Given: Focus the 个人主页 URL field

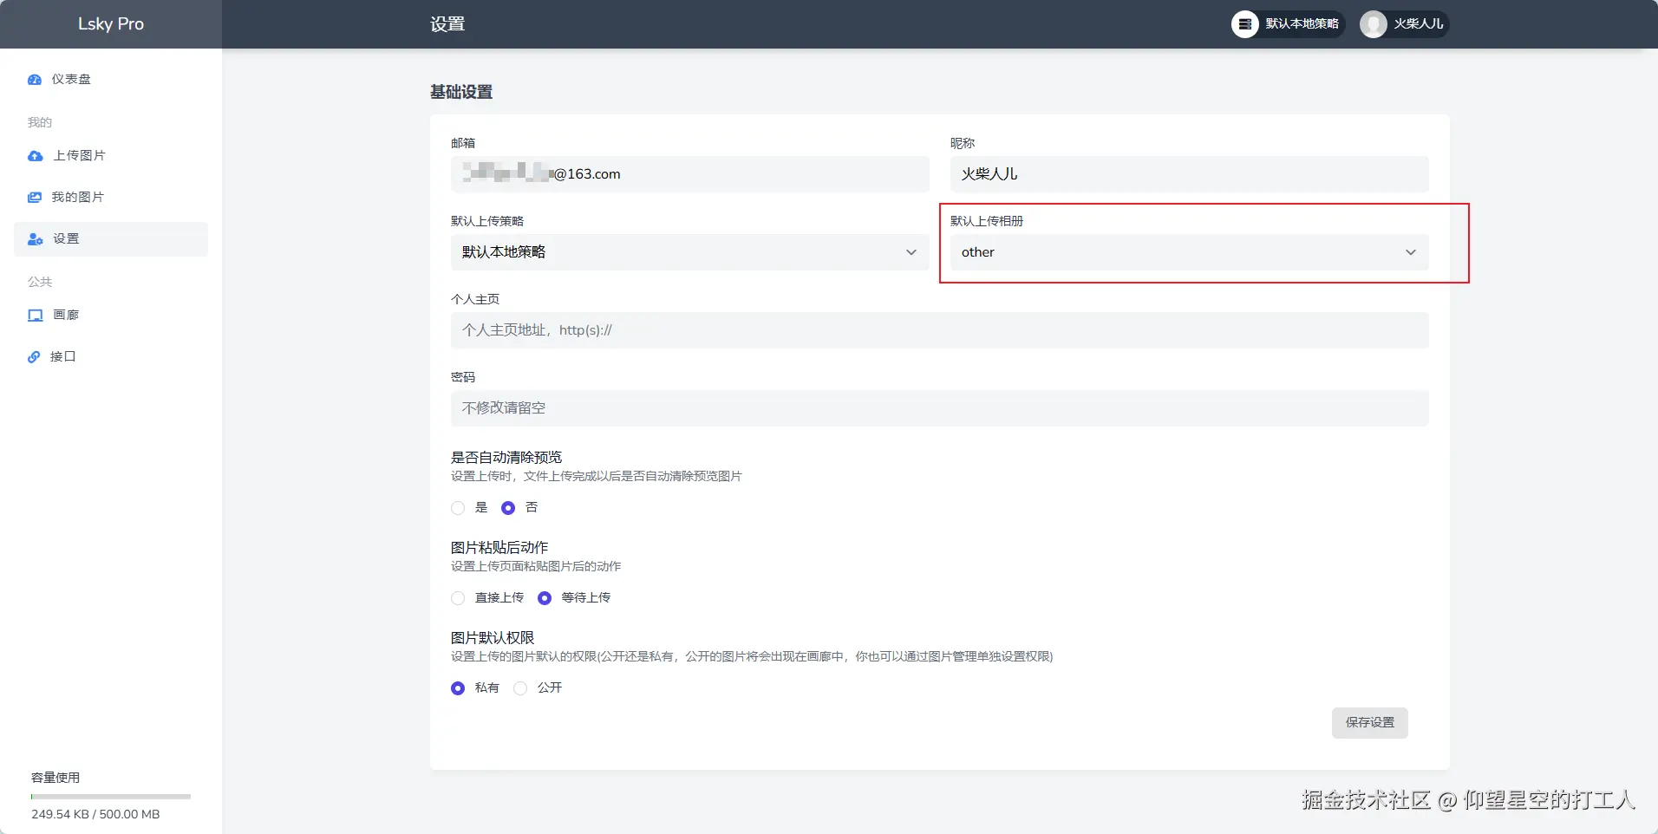Looking at the screenshot, I should click(x=940, y=330).
